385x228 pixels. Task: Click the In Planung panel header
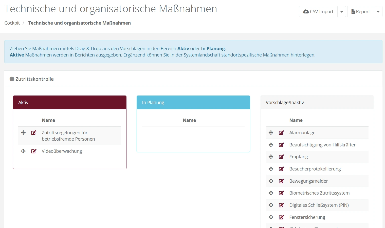(x=193, y=103)
